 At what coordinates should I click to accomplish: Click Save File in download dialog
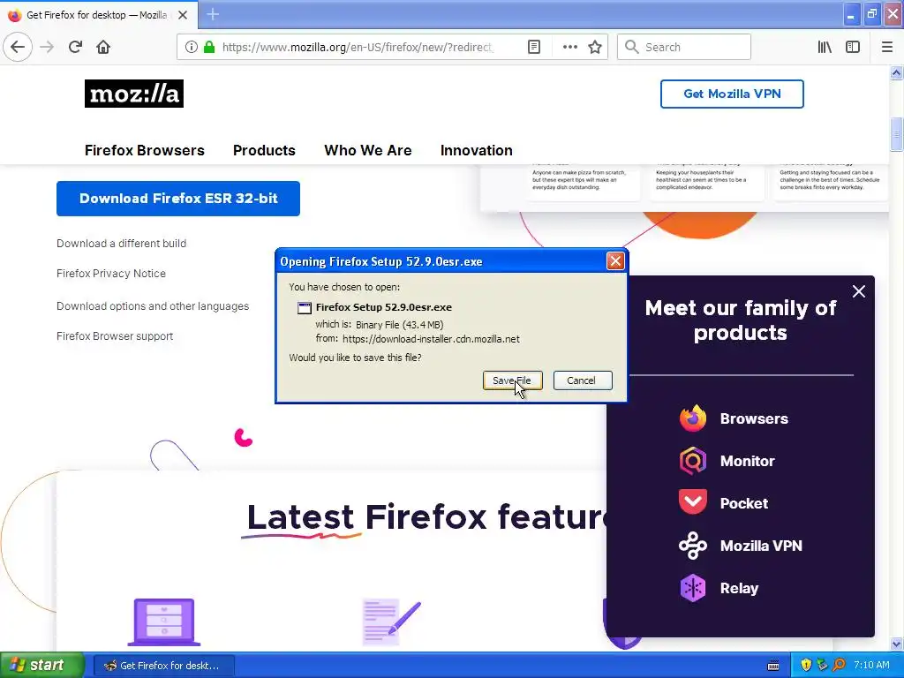513,380
